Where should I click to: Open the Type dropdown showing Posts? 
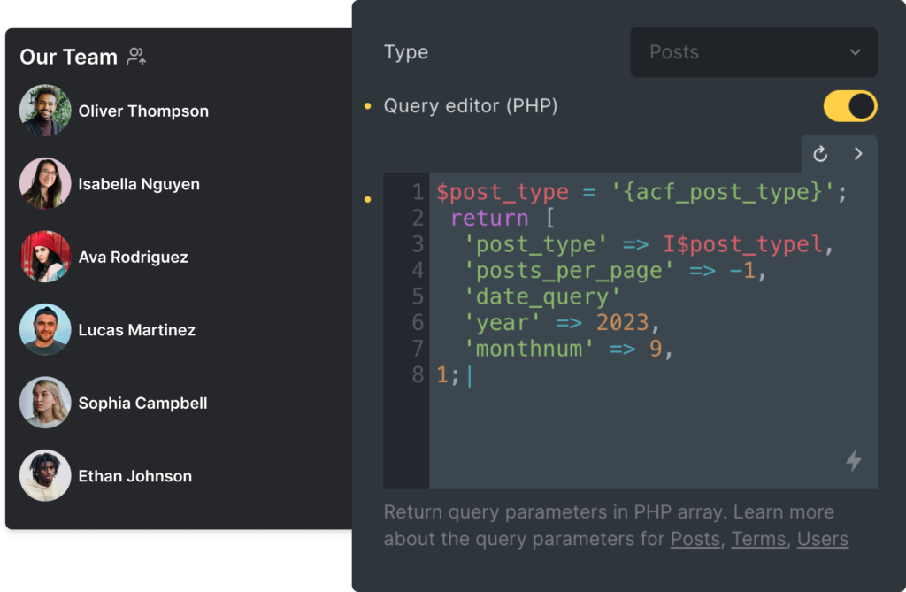click(753, 52)
